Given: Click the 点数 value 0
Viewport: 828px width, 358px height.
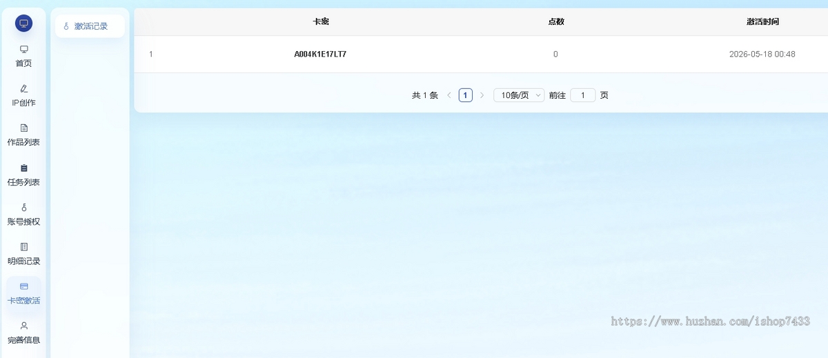Looking at the screenshot, I should pos(555,54).
